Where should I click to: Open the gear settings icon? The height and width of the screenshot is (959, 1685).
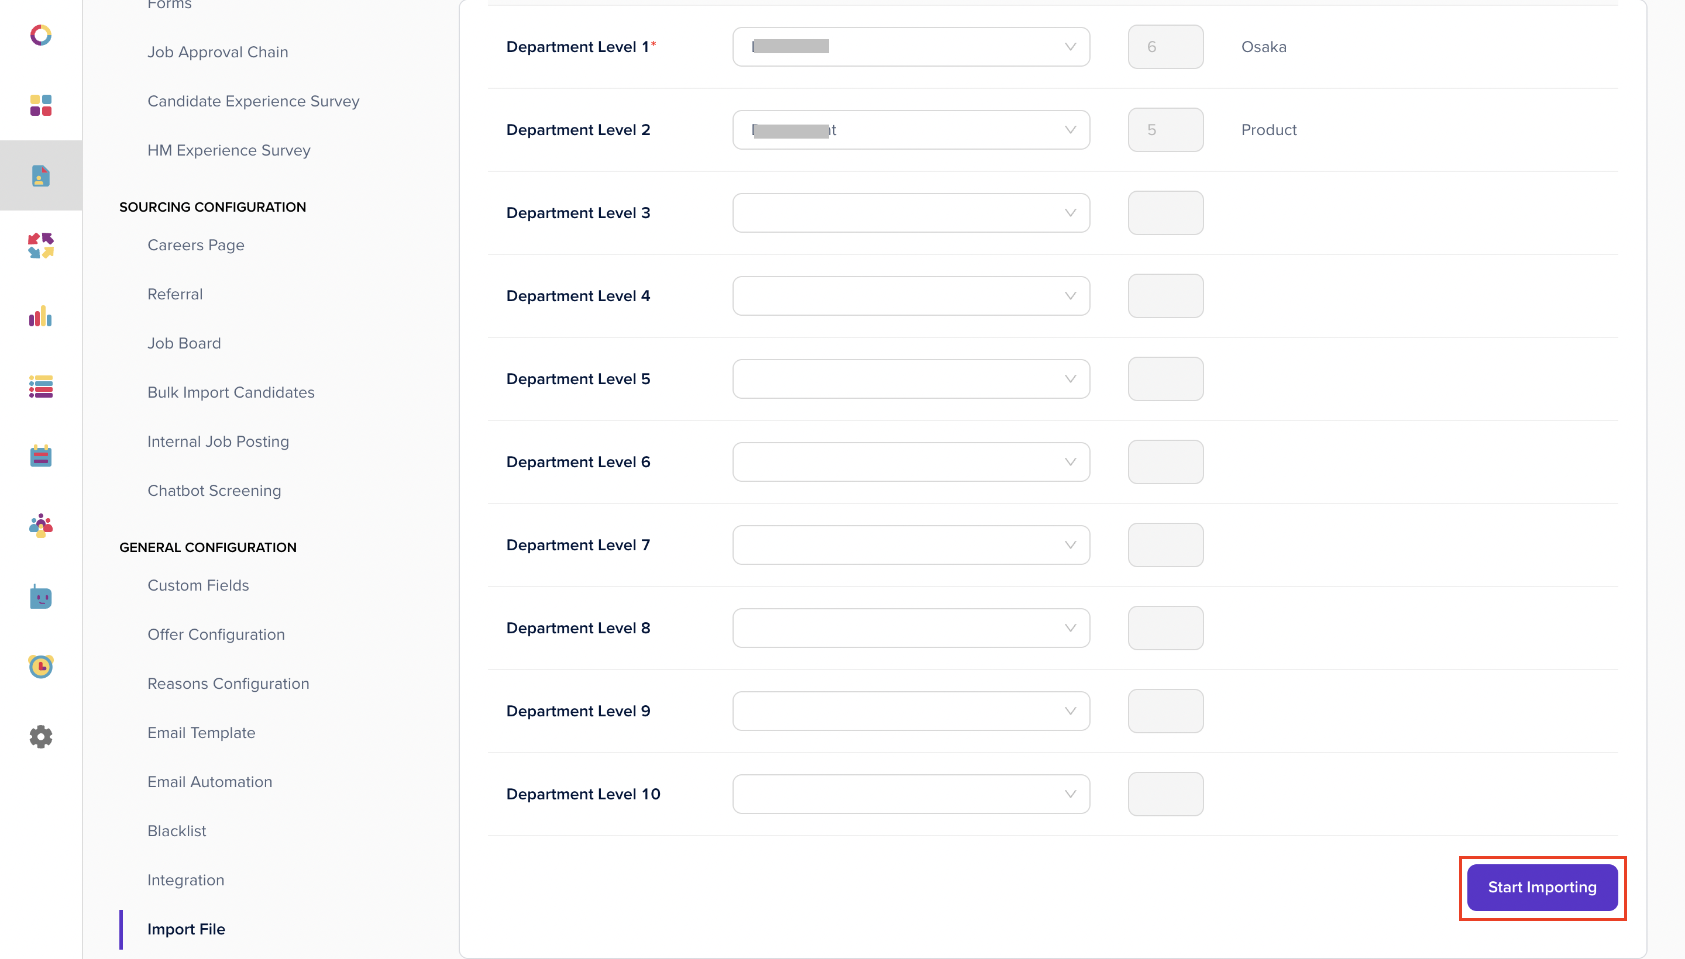pos(41,736)
